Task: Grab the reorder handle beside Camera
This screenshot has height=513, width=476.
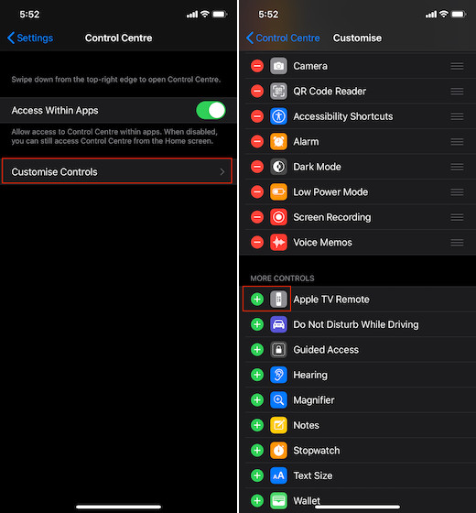Action: pyautogui.click(x=457, y=66)
